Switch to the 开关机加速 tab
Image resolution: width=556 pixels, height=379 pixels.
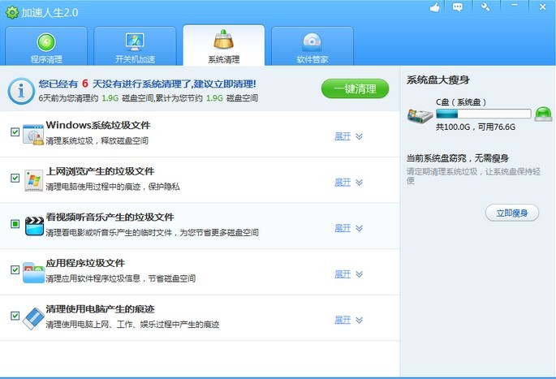(x=135, y=45)
